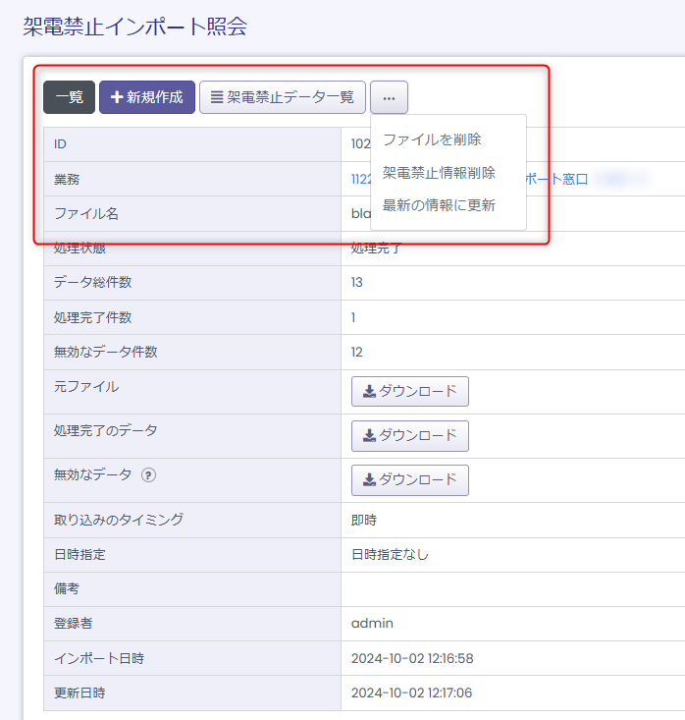This screenshot has height=720, width=685.
Task: Click the help icon beside 無効なデータ
Action: click(x=148, y=474)
